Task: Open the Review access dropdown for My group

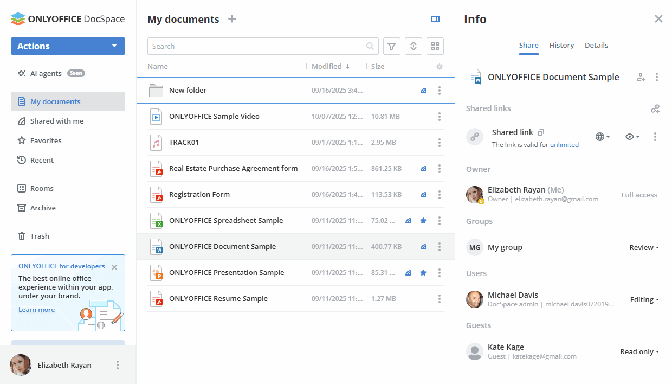Action: (644, 247)
